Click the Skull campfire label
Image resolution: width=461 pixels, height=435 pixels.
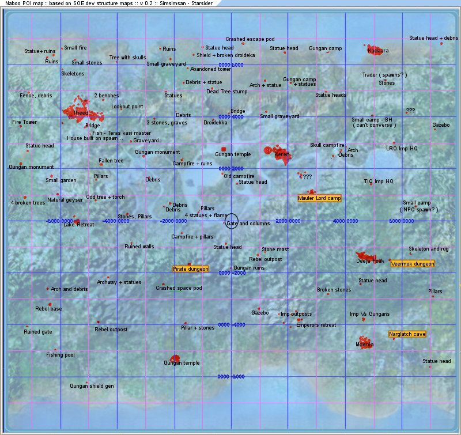(x=327, y=145)
